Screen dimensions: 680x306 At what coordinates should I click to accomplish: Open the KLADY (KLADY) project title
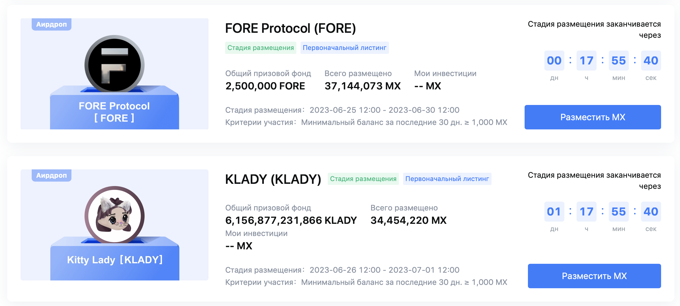[x=273, y=179]
